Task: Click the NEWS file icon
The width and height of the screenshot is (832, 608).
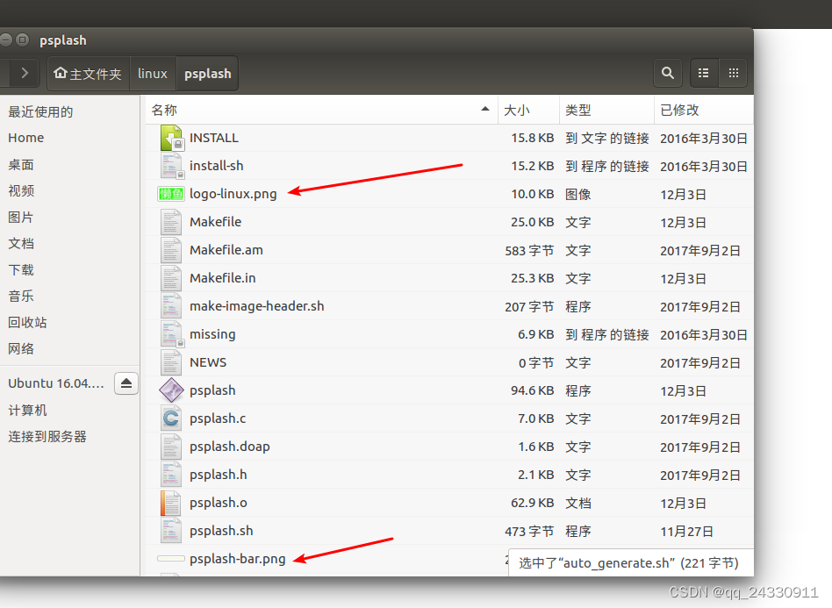Action: 171,363
